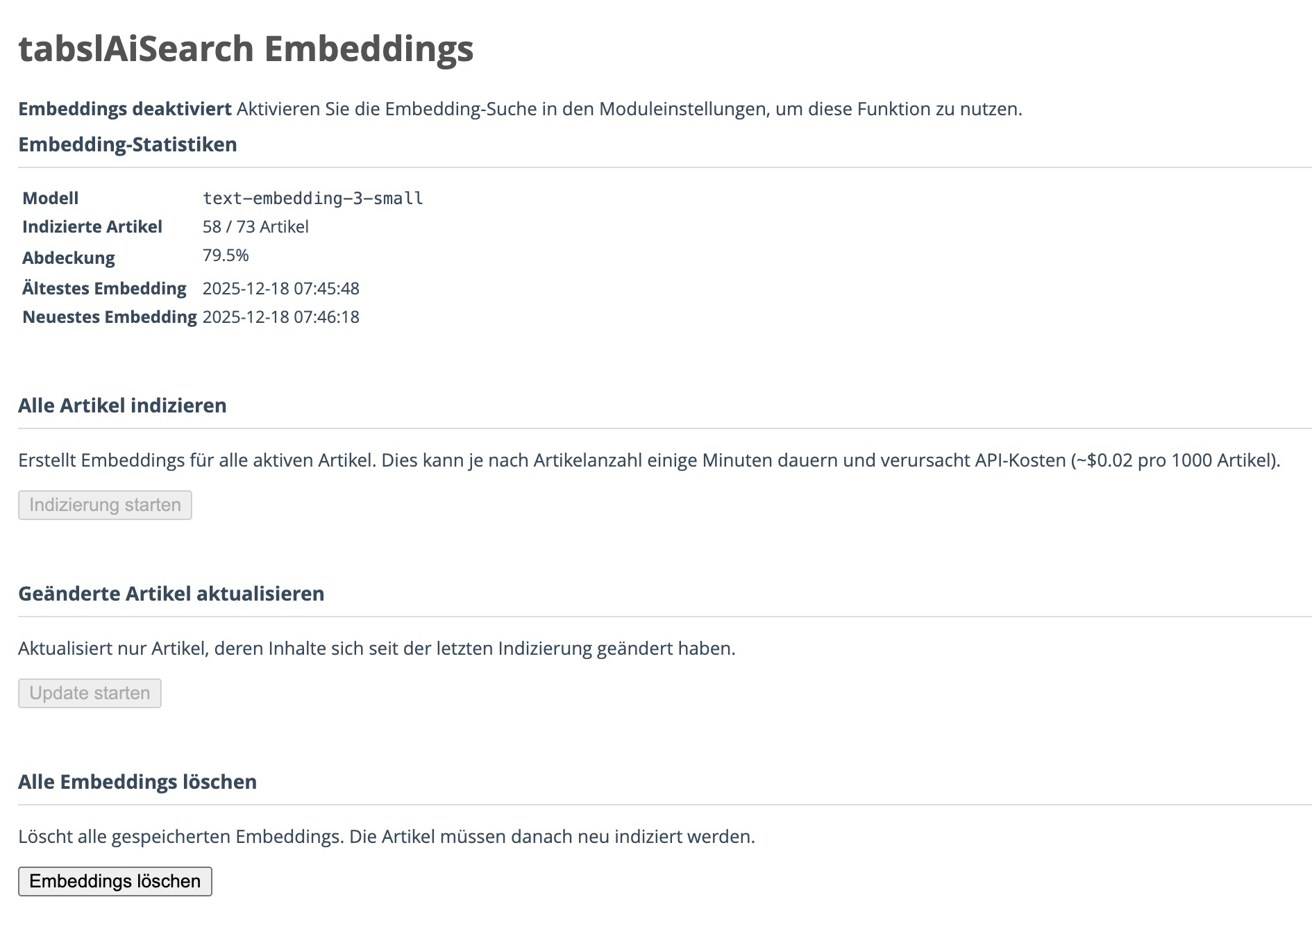Click the Embeddings löschen button
The image size is (1312, 936).
(x=115, y=881)
